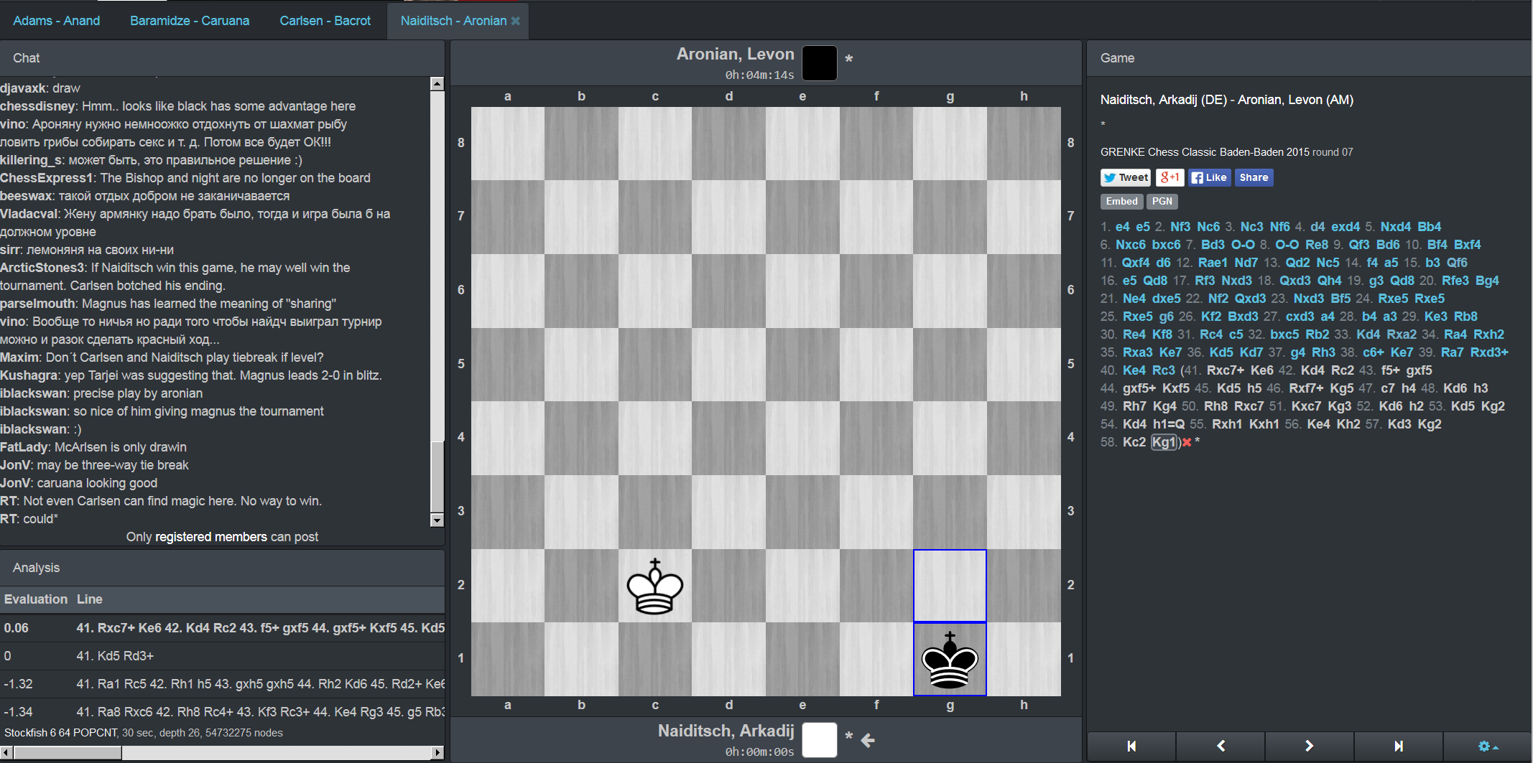Click the black color square beside Aronian
This screenshot has width=1533, height=763.
point(819,63)
